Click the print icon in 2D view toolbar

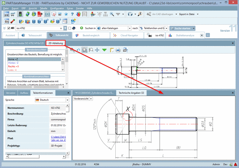point(118,50)
